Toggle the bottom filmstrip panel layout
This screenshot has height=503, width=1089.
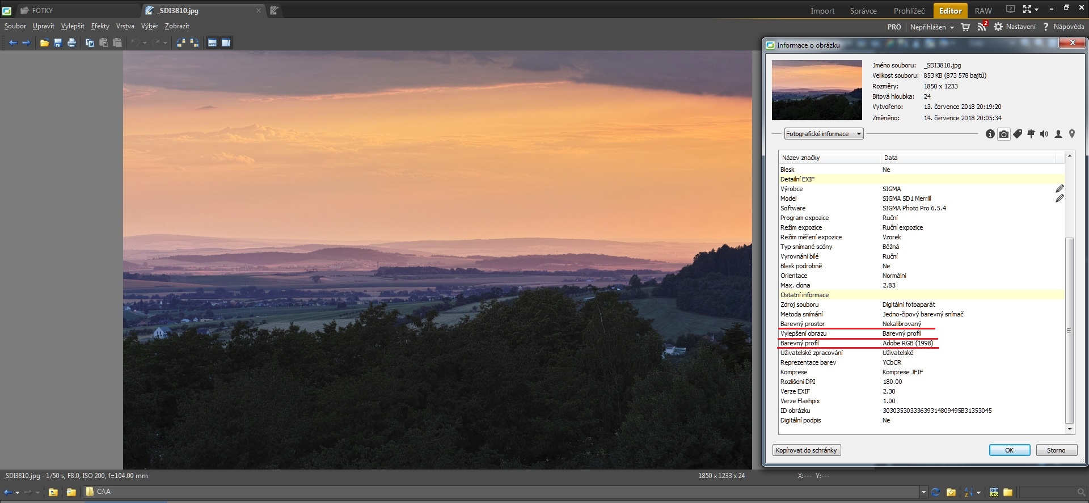point(212,43)
